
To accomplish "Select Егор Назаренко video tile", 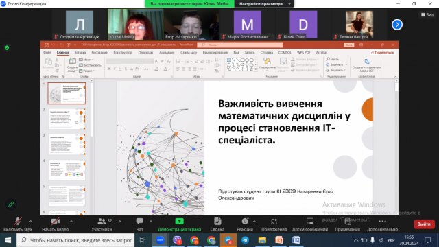I will (191, 25).
